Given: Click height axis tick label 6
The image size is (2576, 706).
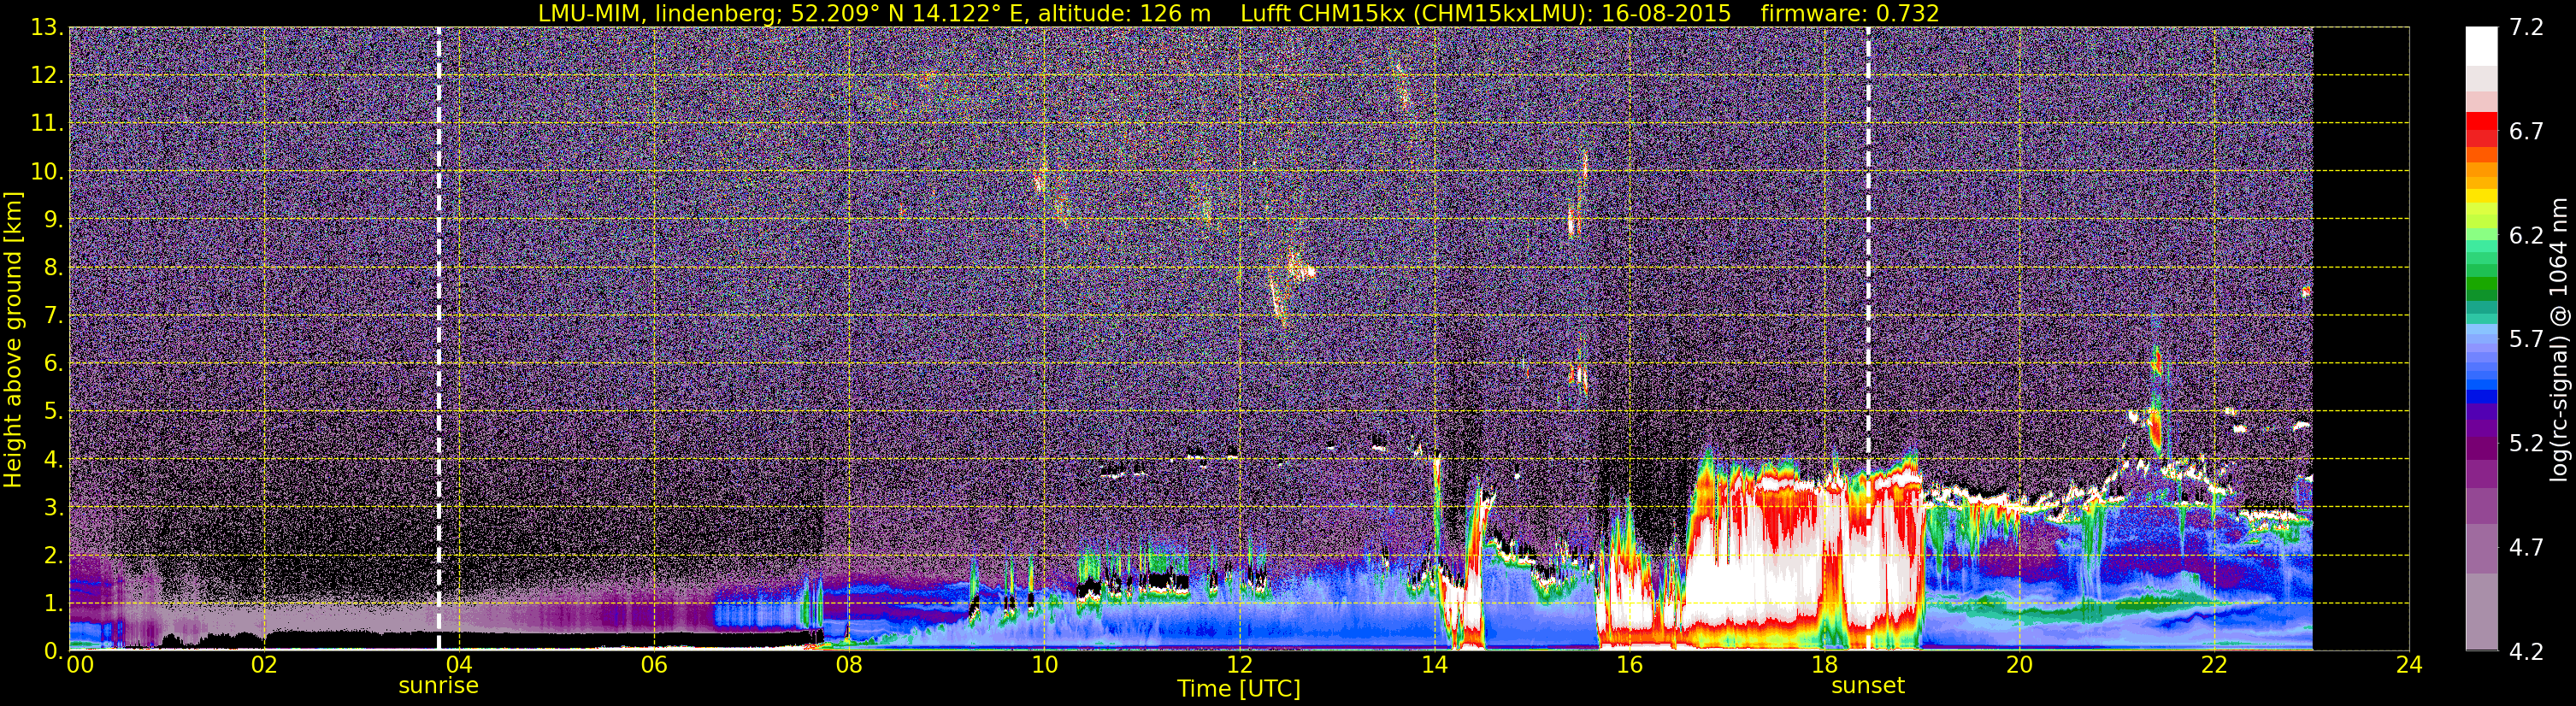Looking at the screenshot, I should click(54, 364).
